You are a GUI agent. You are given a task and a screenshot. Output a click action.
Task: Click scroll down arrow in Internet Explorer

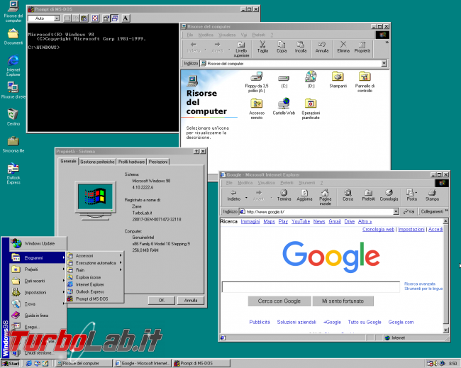point(445,330)
